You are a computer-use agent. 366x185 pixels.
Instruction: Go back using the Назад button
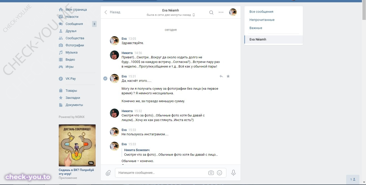pos(112,12)
